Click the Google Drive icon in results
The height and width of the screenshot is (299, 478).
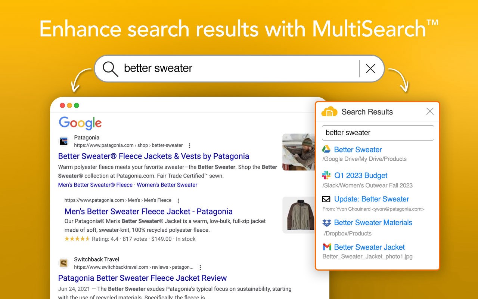326,149
